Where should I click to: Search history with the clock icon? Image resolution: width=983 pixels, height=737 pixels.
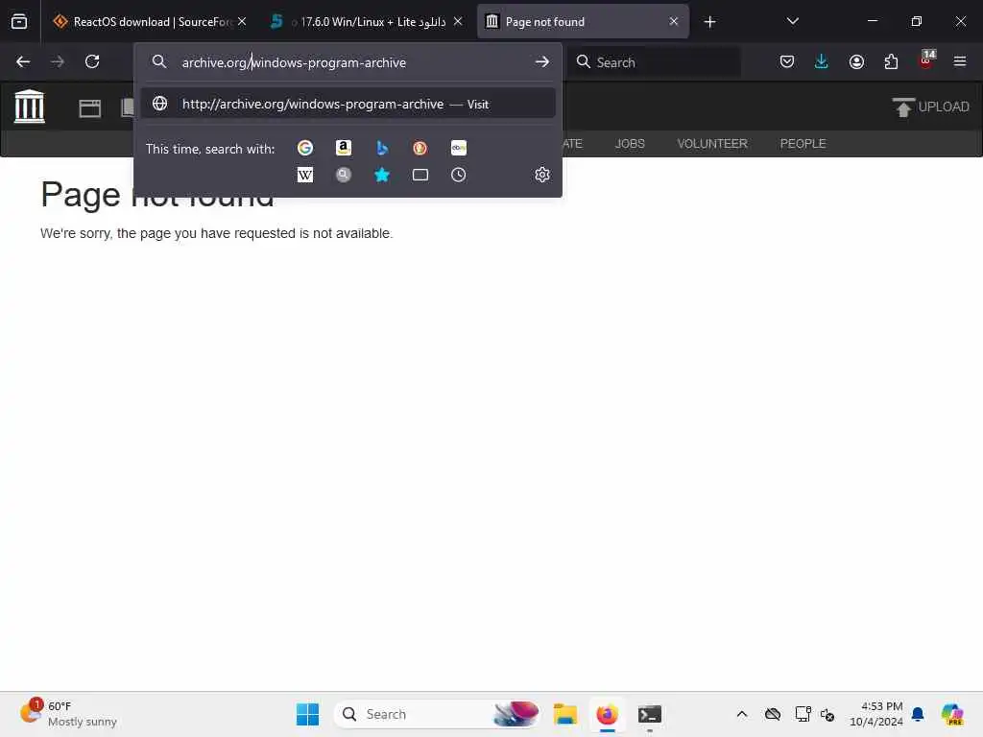coord(458,175)
